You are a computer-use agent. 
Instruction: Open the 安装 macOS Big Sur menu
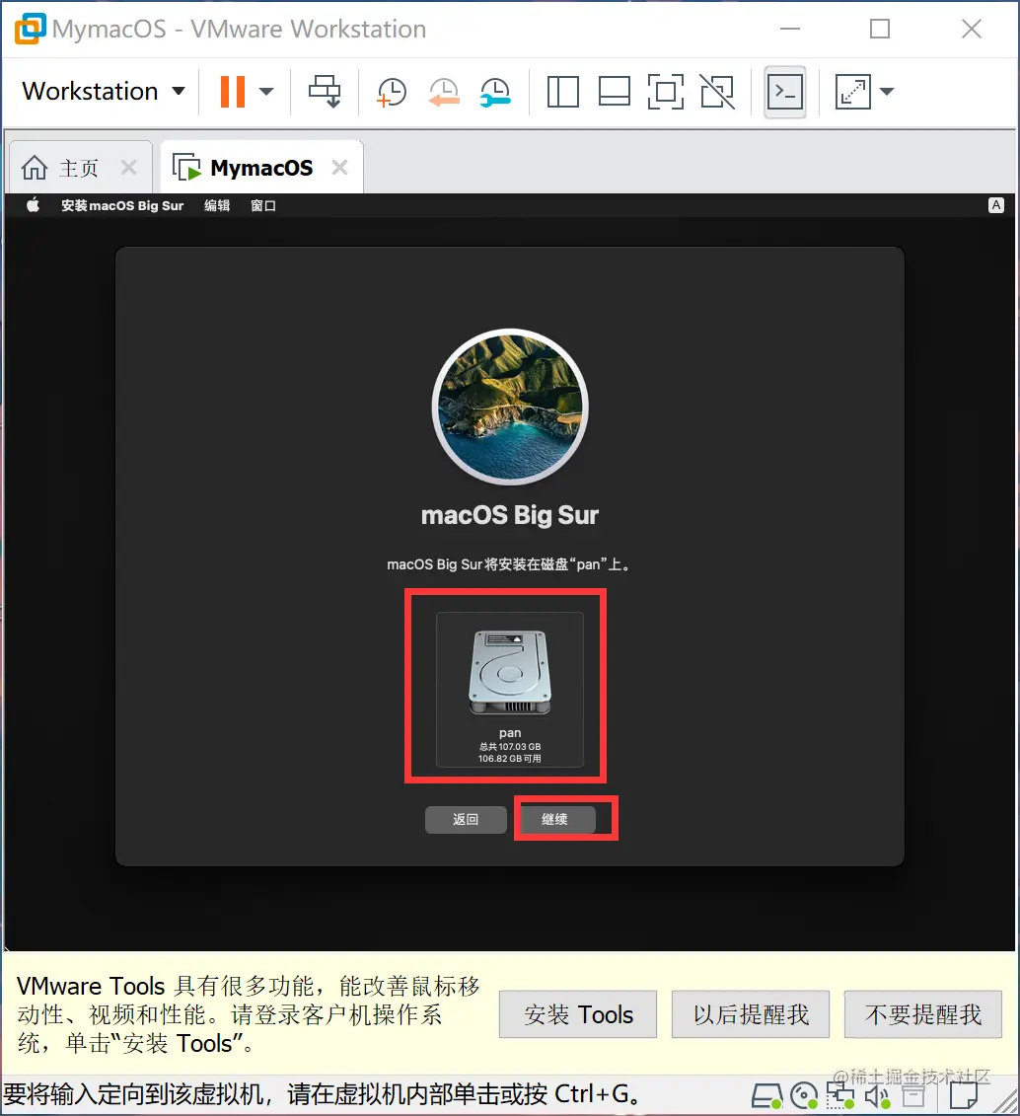click(122, 205)
